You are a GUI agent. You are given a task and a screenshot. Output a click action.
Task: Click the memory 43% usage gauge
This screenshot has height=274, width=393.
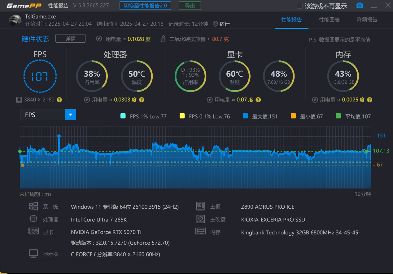343,76
